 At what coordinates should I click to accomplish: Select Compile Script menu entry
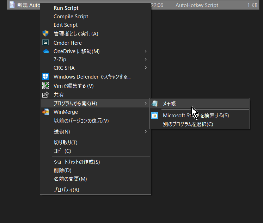[96, 17]
